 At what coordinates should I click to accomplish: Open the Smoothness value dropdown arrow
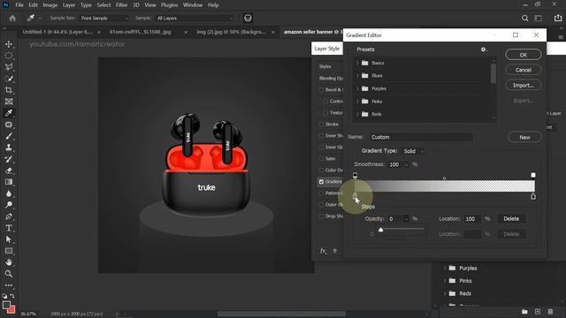[407, 165]
